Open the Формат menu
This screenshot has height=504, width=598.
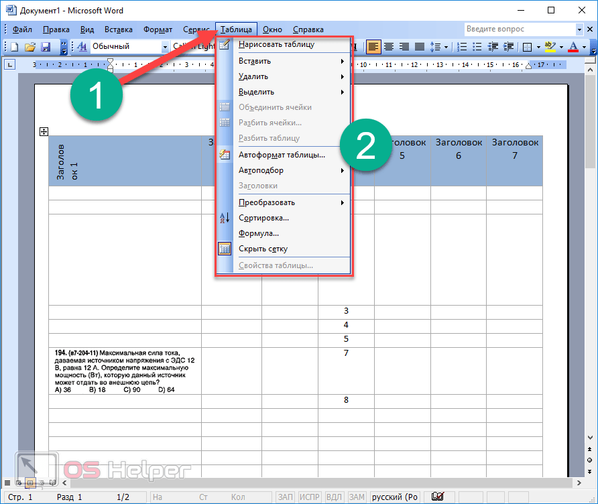click(158, 29)
